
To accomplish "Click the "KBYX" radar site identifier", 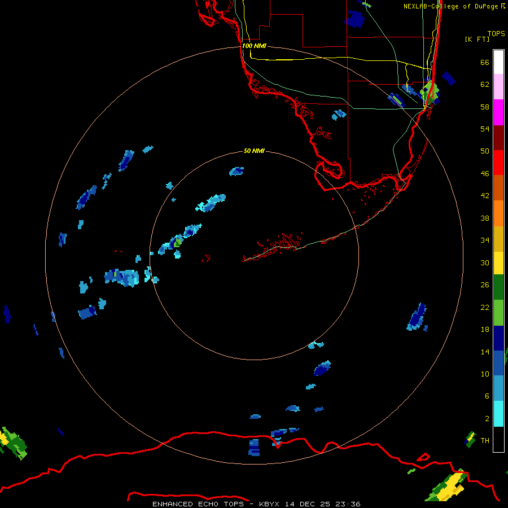I will pos(269,504).
